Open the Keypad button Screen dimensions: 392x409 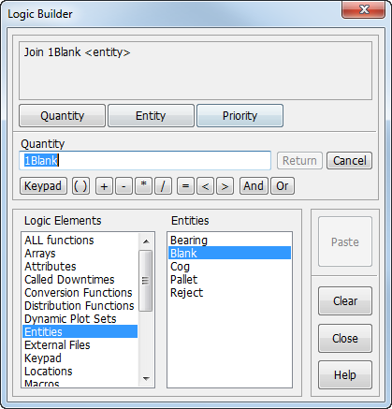(x=43, y=186)
